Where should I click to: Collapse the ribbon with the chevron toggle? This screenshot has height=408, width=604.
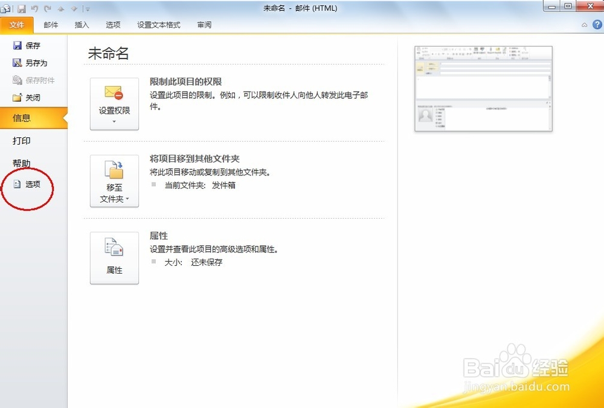point(585,25)
